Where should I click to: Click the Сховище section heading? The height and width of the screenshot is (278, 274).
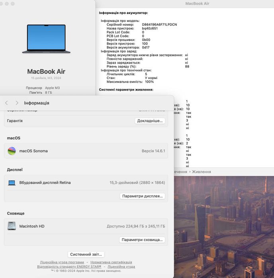pyautogui.click(x=16, y=213)
